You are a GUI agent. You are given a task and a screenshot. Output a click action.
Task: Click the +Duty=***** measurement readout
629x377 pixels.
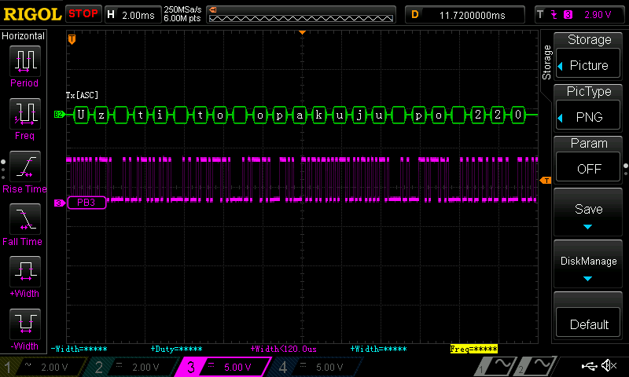176,349
